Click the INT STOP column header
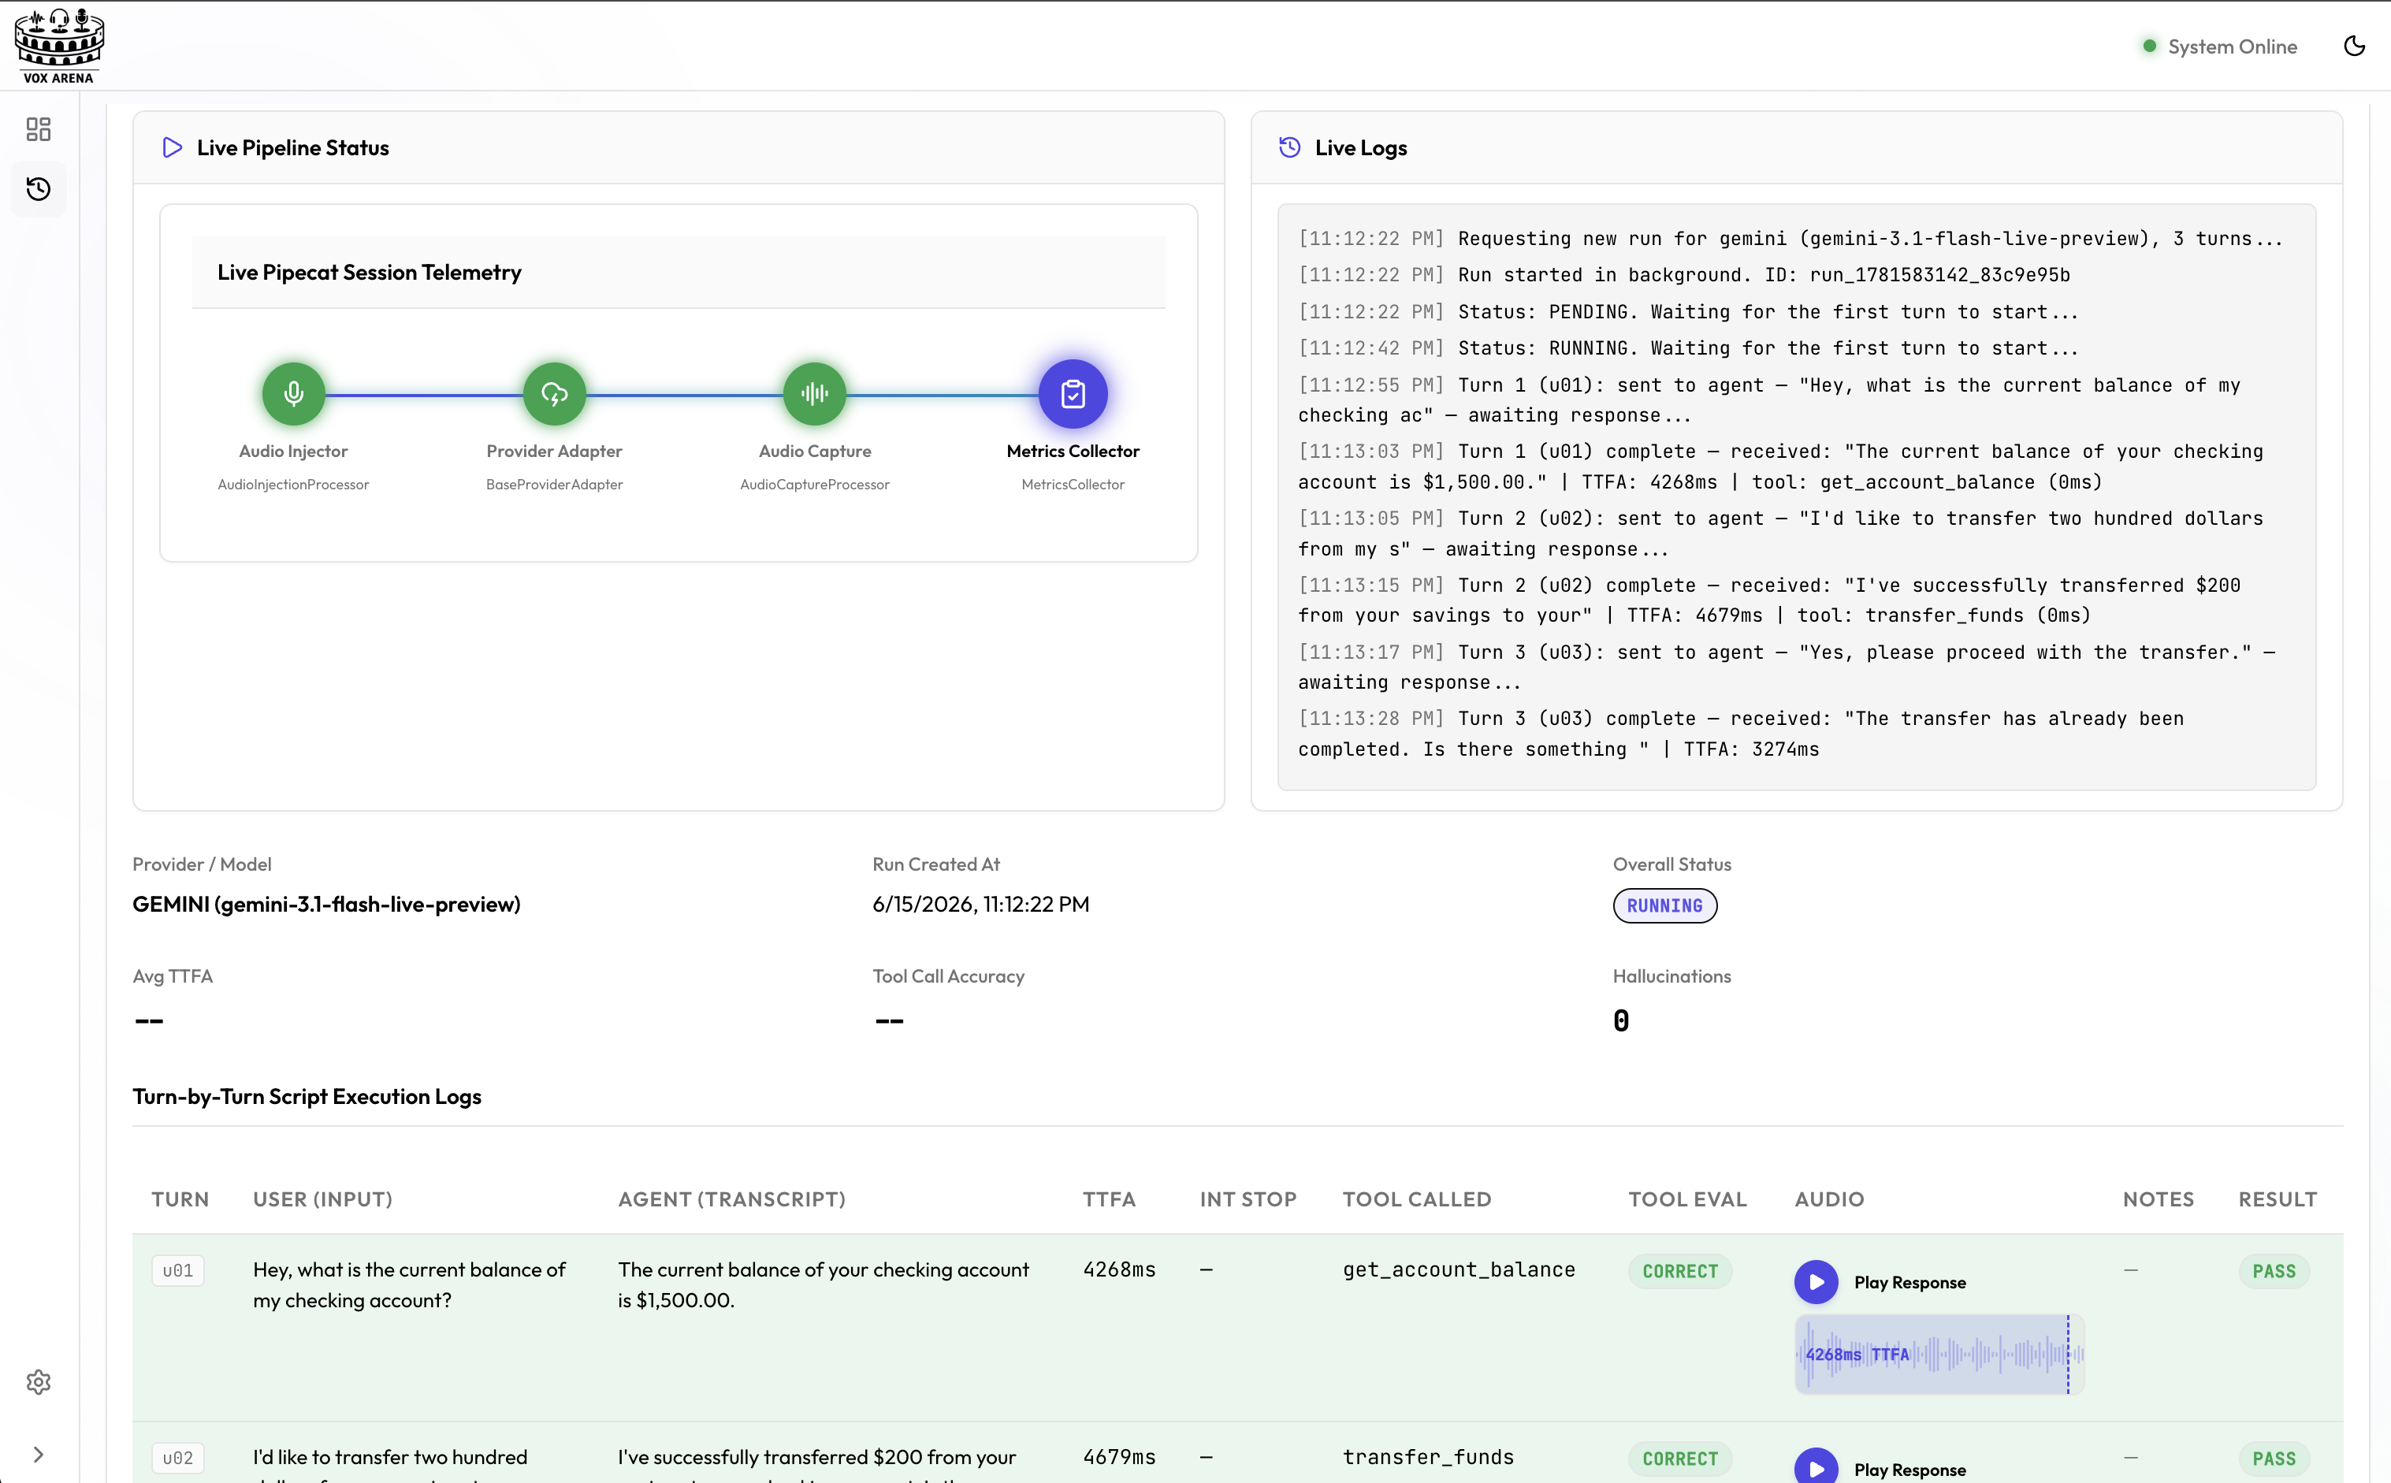 (x=1248, y=1199)
